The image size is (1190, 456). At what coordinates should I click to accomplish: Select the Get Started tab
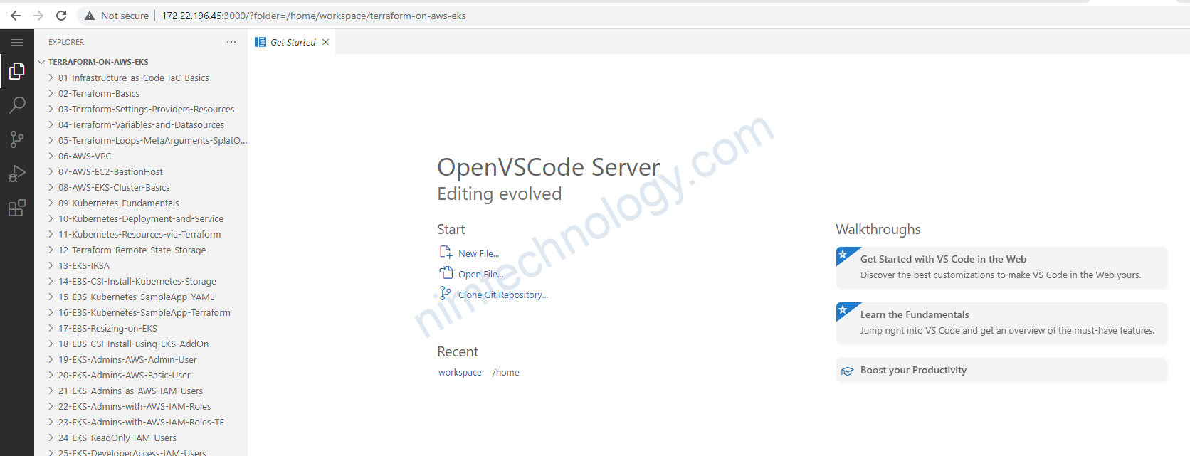click(x=292, y=43)
